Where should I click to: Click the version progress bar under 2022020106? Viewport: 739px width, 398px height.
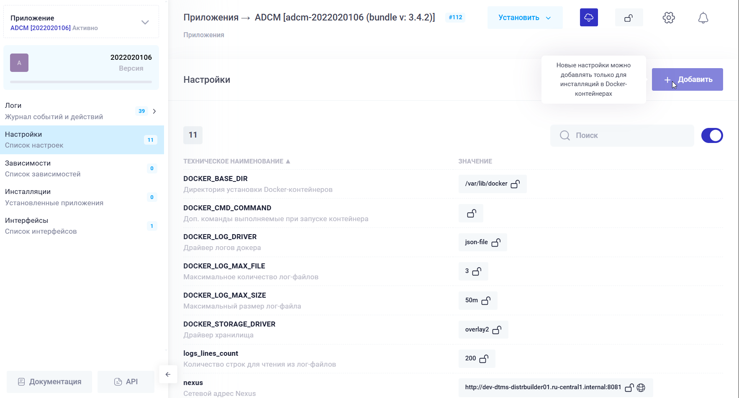81,82
